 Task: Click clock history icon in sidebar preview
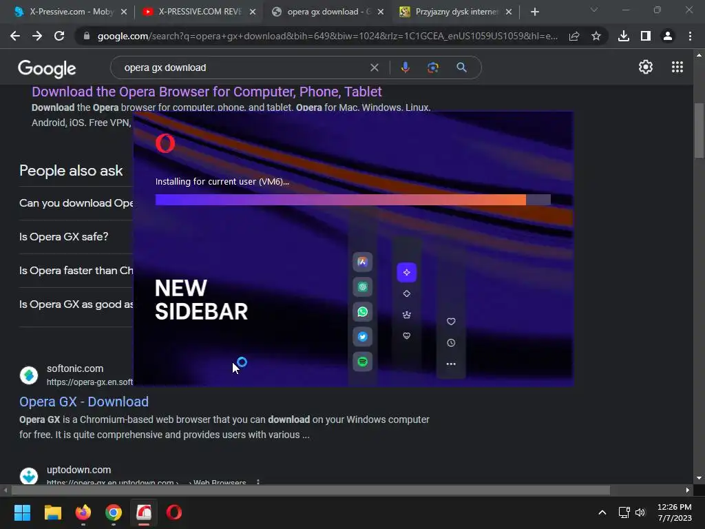451,343
